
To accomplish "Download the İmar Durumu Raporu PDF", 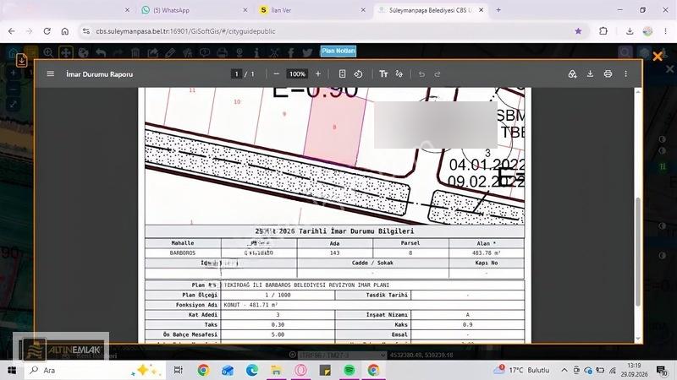I will click(590, 74).
